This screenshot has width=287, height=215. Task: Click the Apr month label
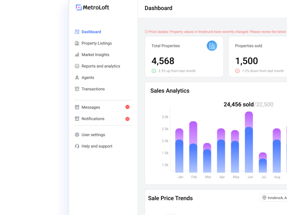(222, 177)
